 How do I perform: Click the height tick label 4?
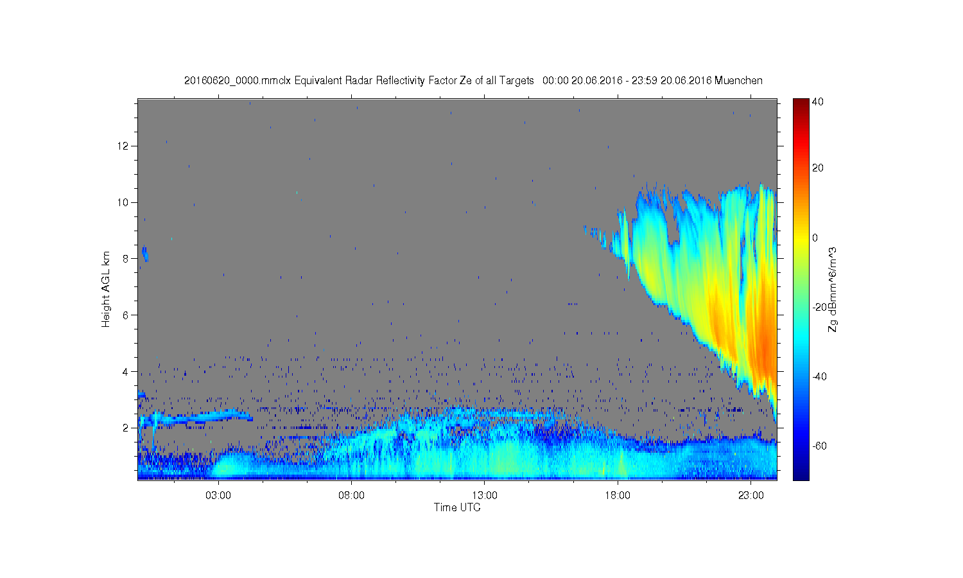click(x=126, y=371)
